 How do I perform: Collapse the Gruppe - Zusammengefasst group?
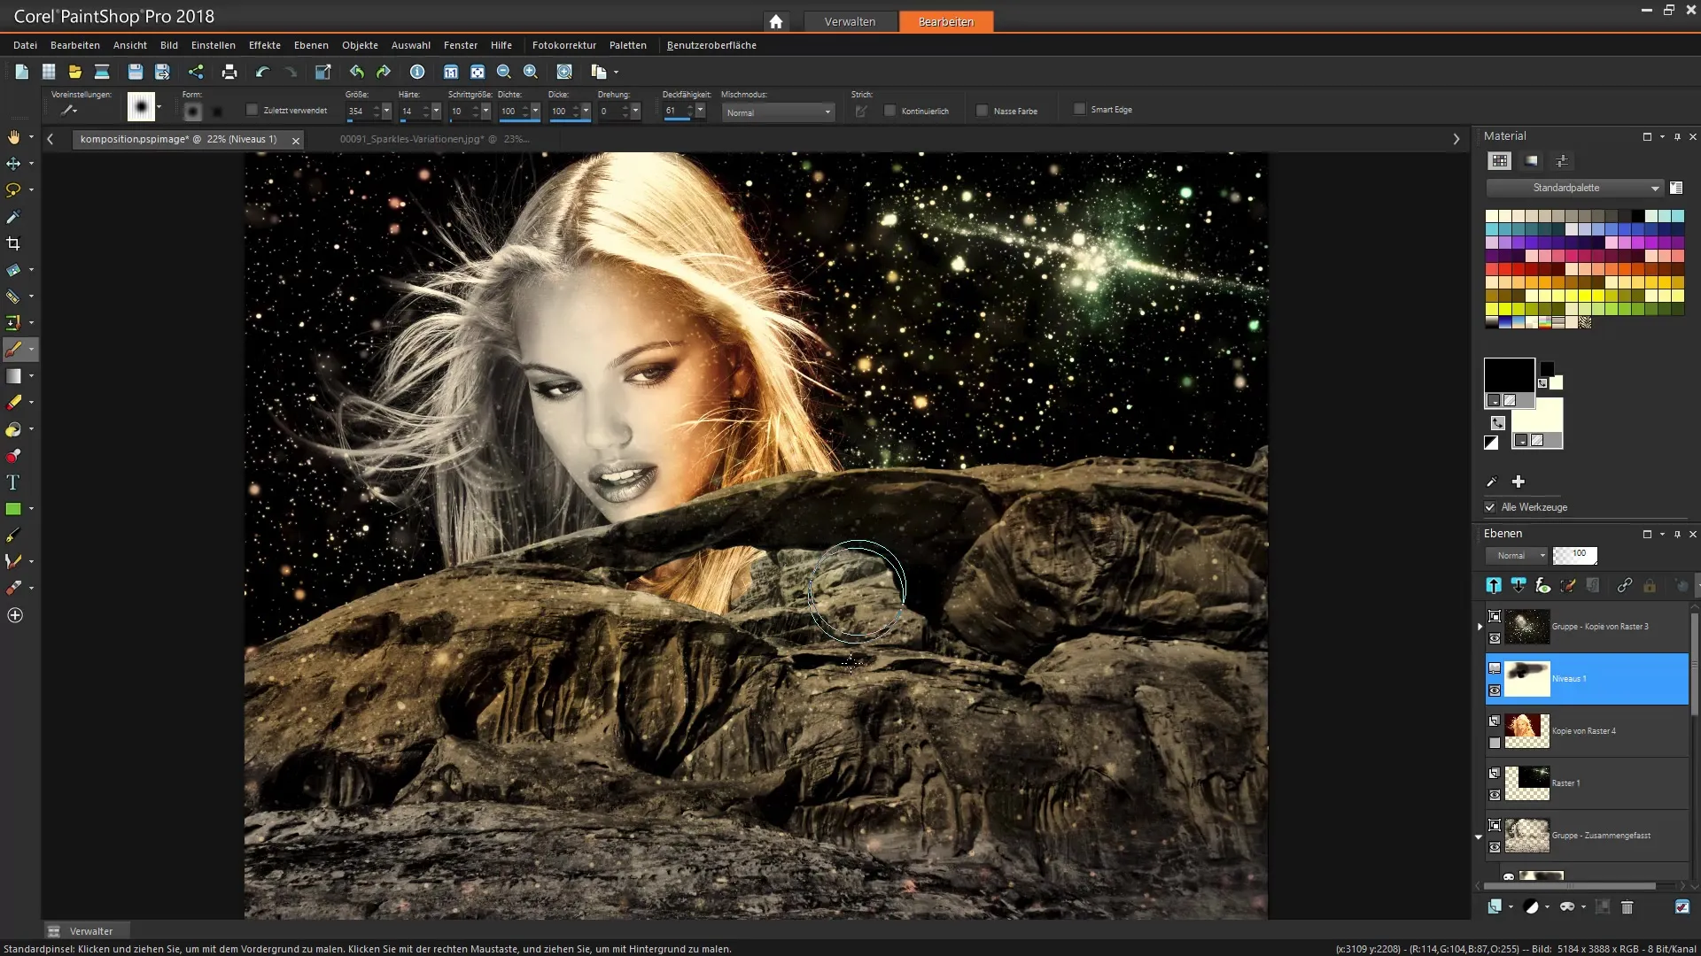[1479, 836]
